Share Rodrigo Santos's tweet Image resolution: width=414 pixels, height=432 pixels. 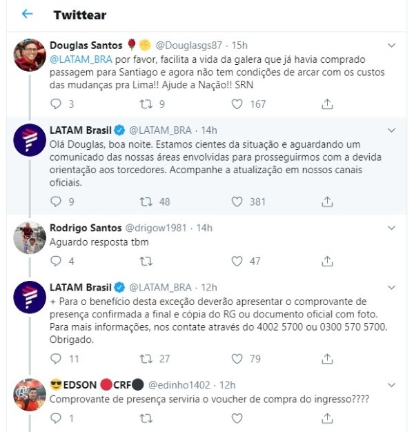pyautogui.click(x=327, y=262)
